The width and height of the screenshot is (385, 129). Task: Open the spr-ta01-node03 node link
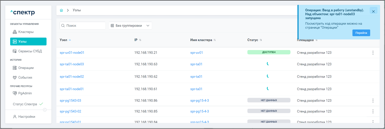coord(72,64)
